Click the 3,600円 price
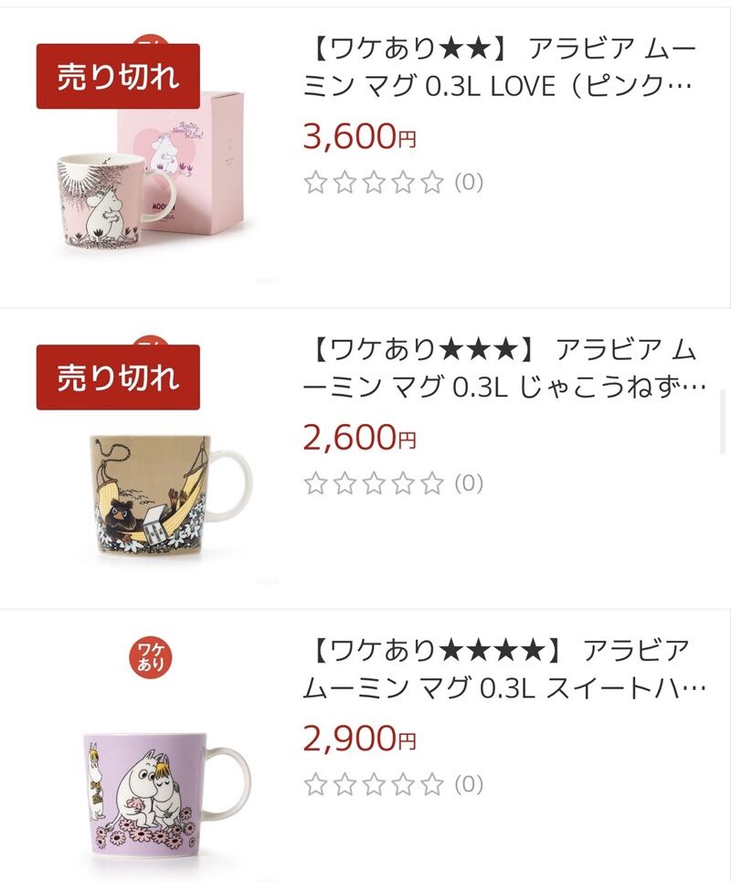The image size is (731, 882). (360, 136)
